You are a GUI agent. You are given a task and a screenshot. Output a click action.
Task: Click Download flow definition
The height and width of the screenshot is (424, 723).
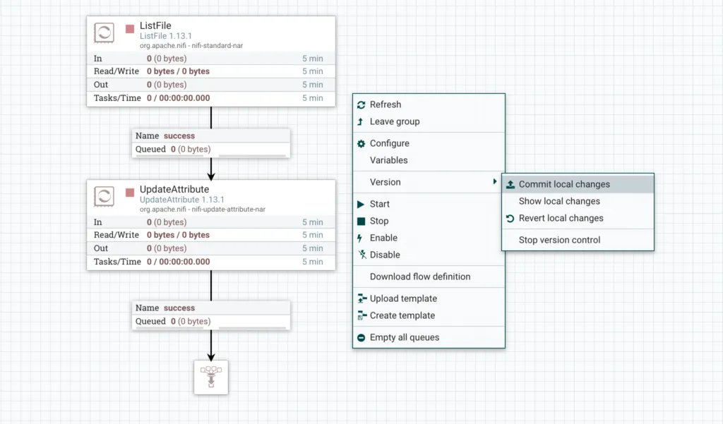(x=419, y=277)
